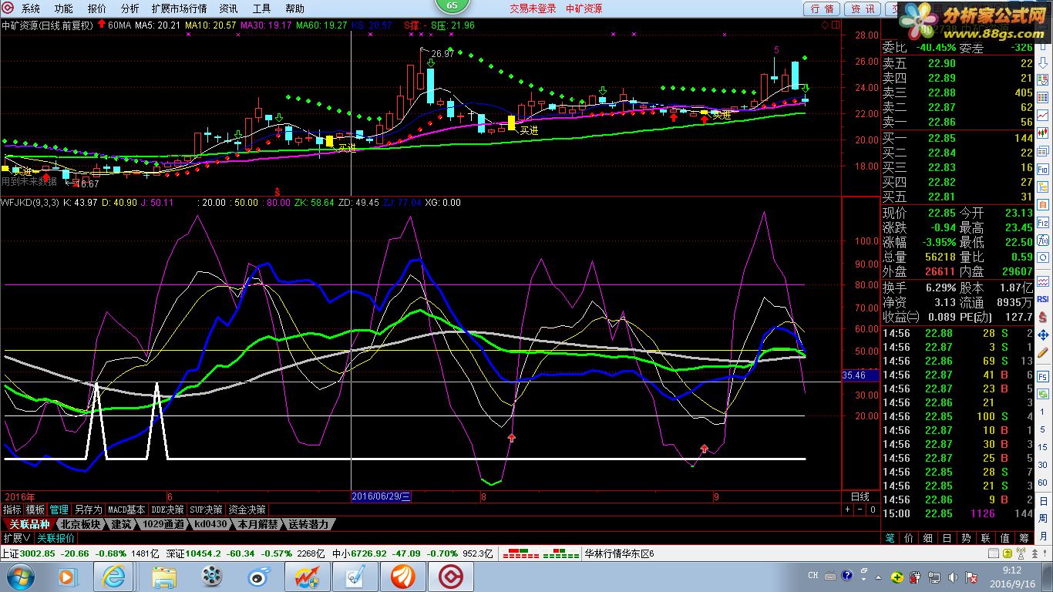The height and width of the screenshot is (592, 1053).
Task: Open the colored grid quote list icon
Action: [x=1043, y=97]
